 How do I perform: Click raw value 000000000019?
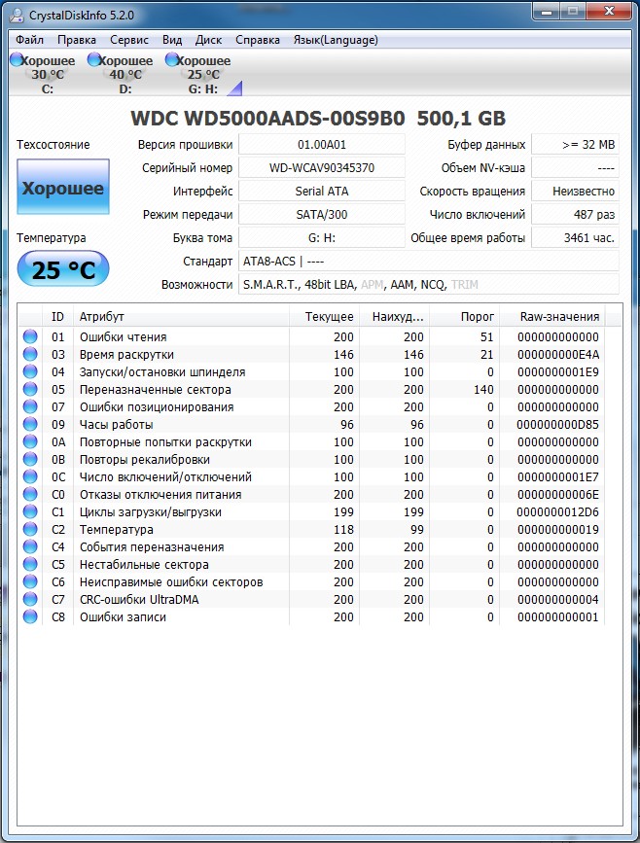pyautogui.click(x=558, y=530)
